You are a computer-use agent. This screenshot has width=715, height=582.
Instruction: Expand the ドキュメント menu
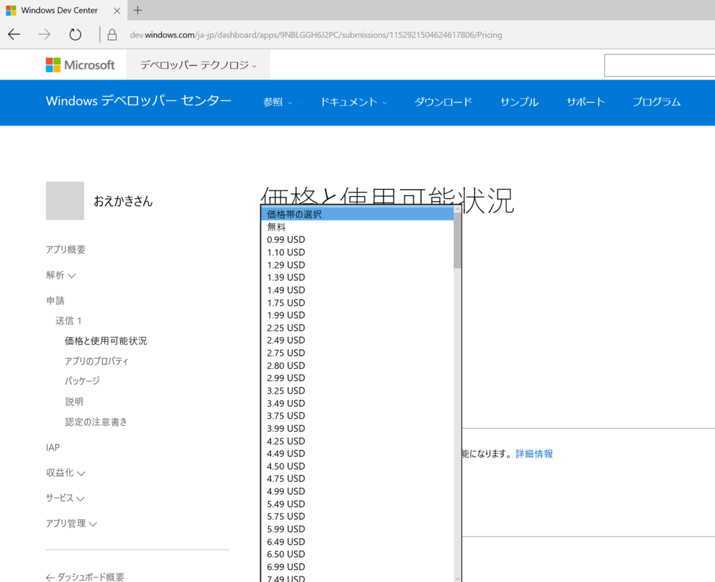coord(353,102)
